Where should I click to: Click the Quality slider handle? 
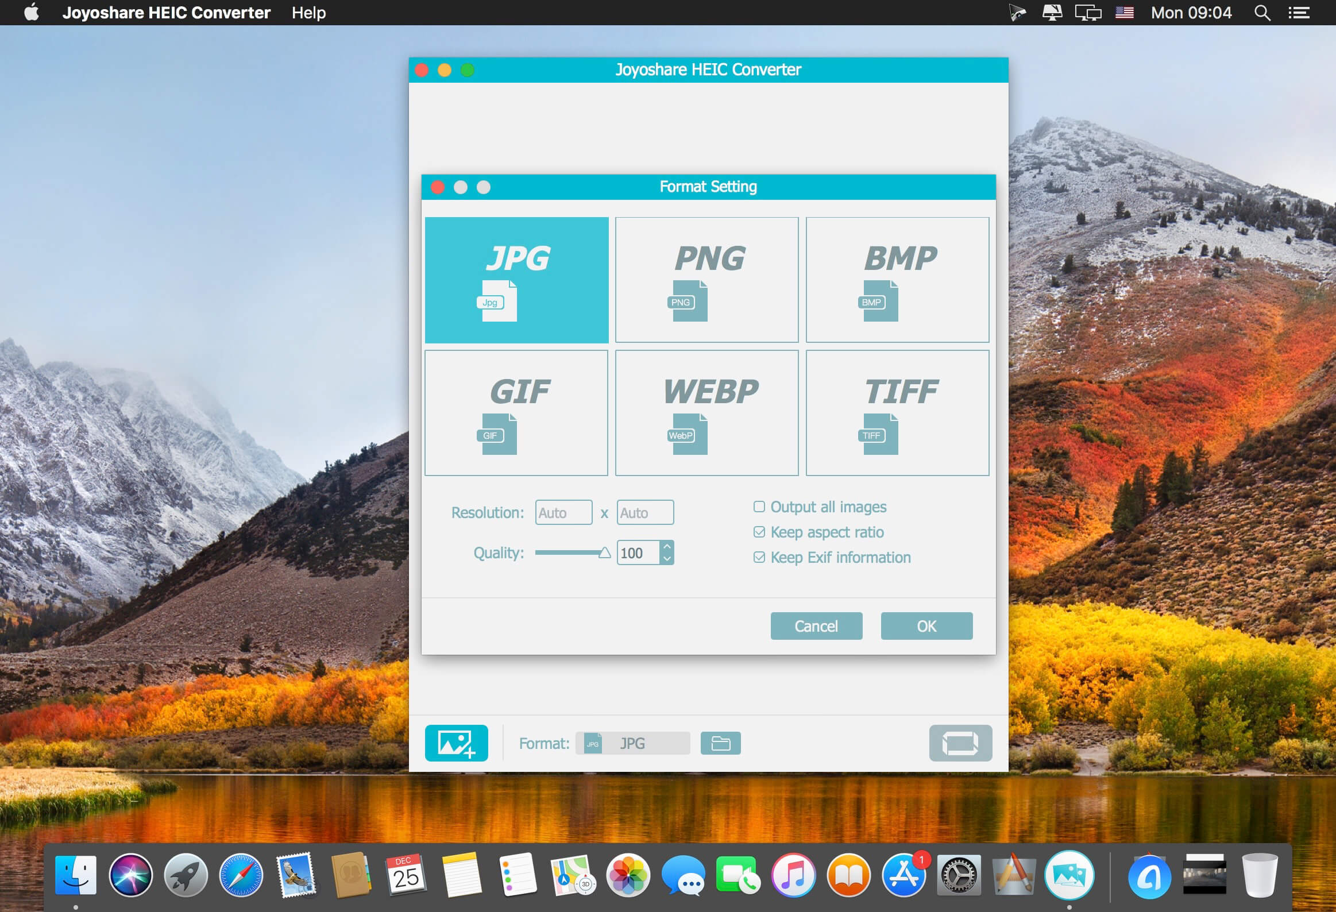(x=604, y=553)
